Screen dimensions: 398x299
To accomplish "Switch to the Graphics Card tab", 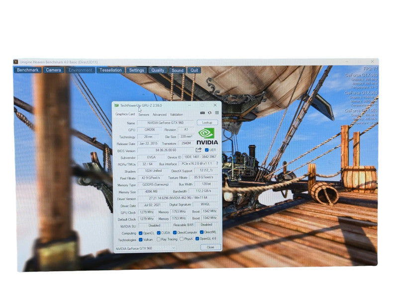I will [x=125, y=114].
